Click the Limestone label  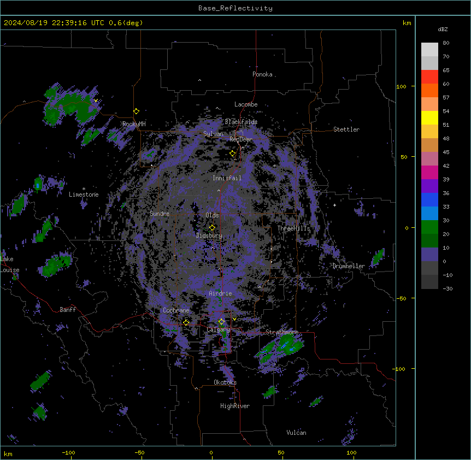tap(84, 194)
